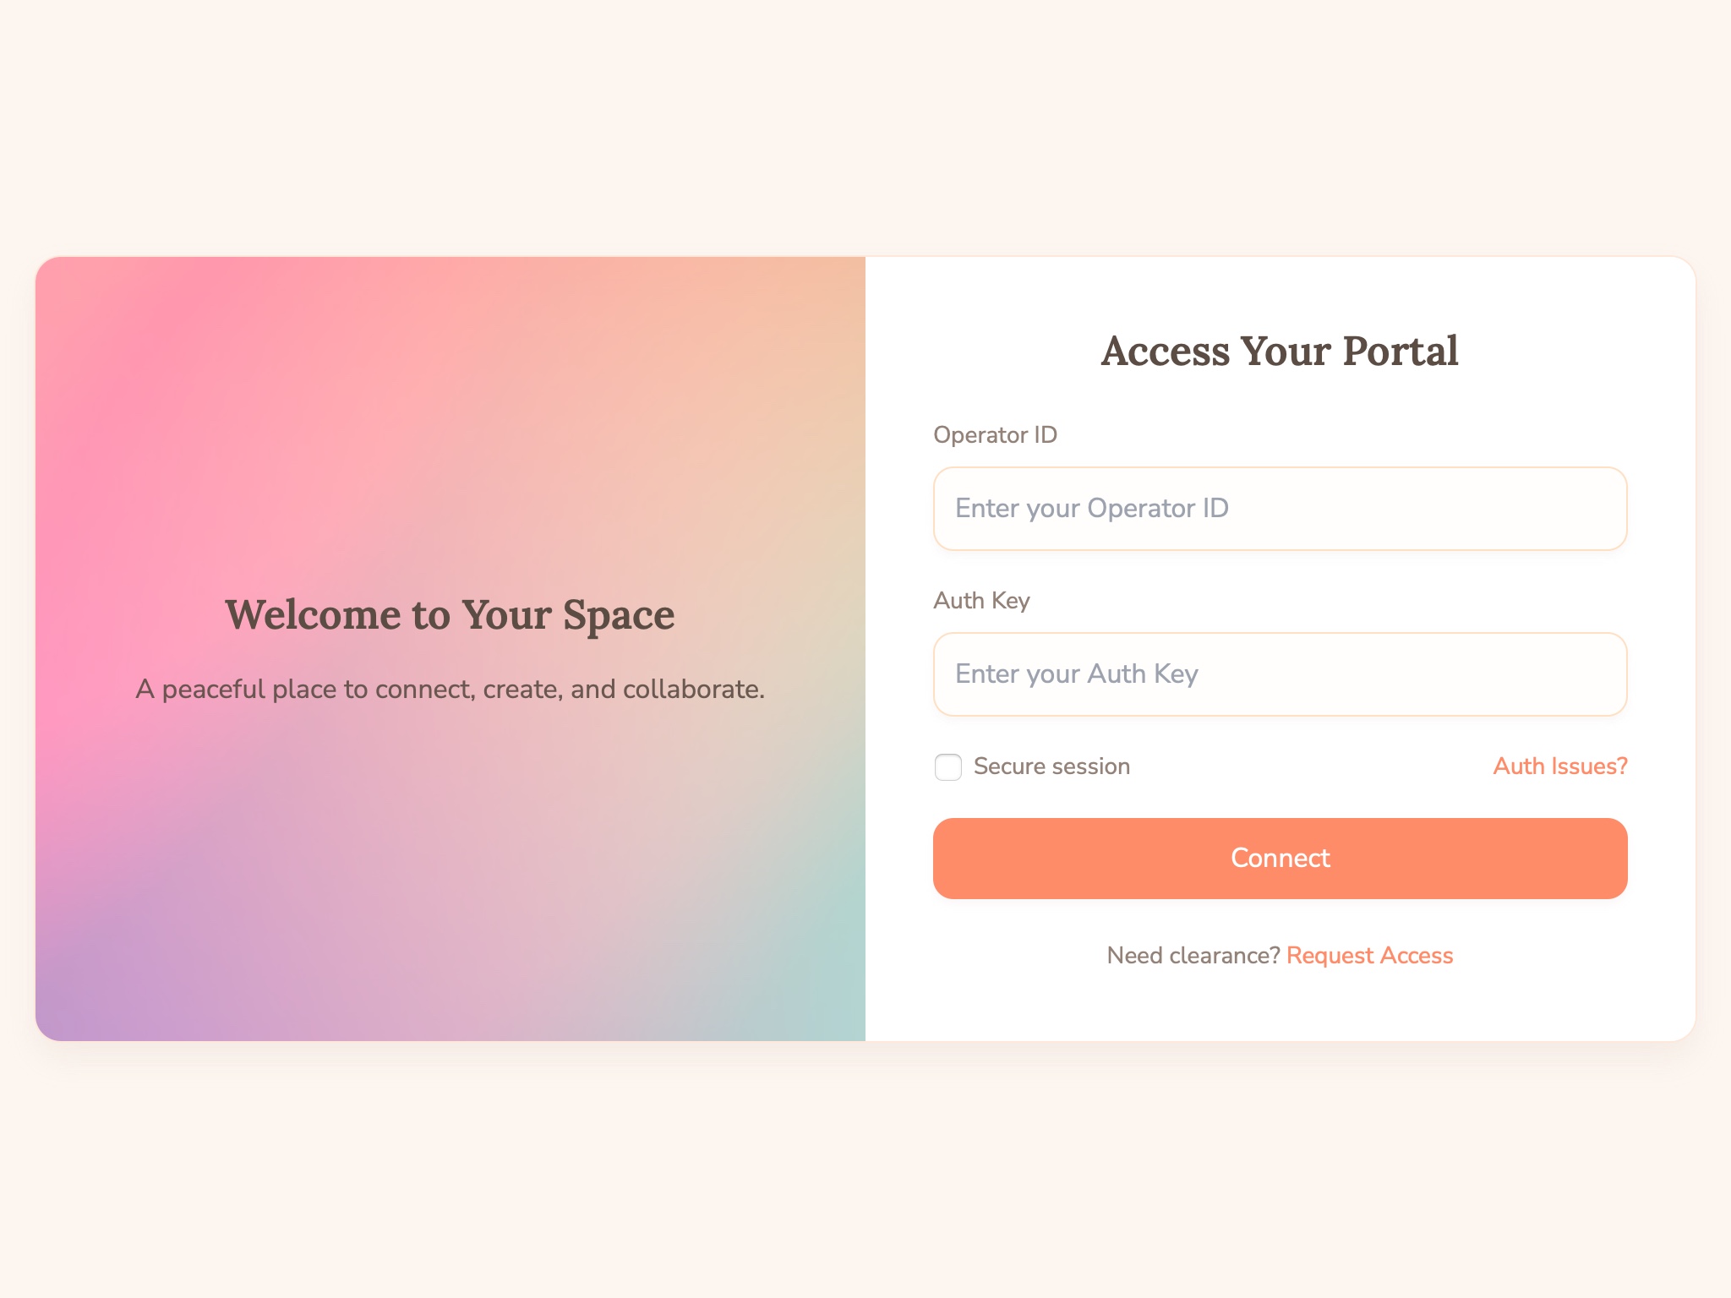Image resolution: width=1731 pixels, height=1298 pixels.
Task: Click the Welcome to Your Space title
Action: 450,614
